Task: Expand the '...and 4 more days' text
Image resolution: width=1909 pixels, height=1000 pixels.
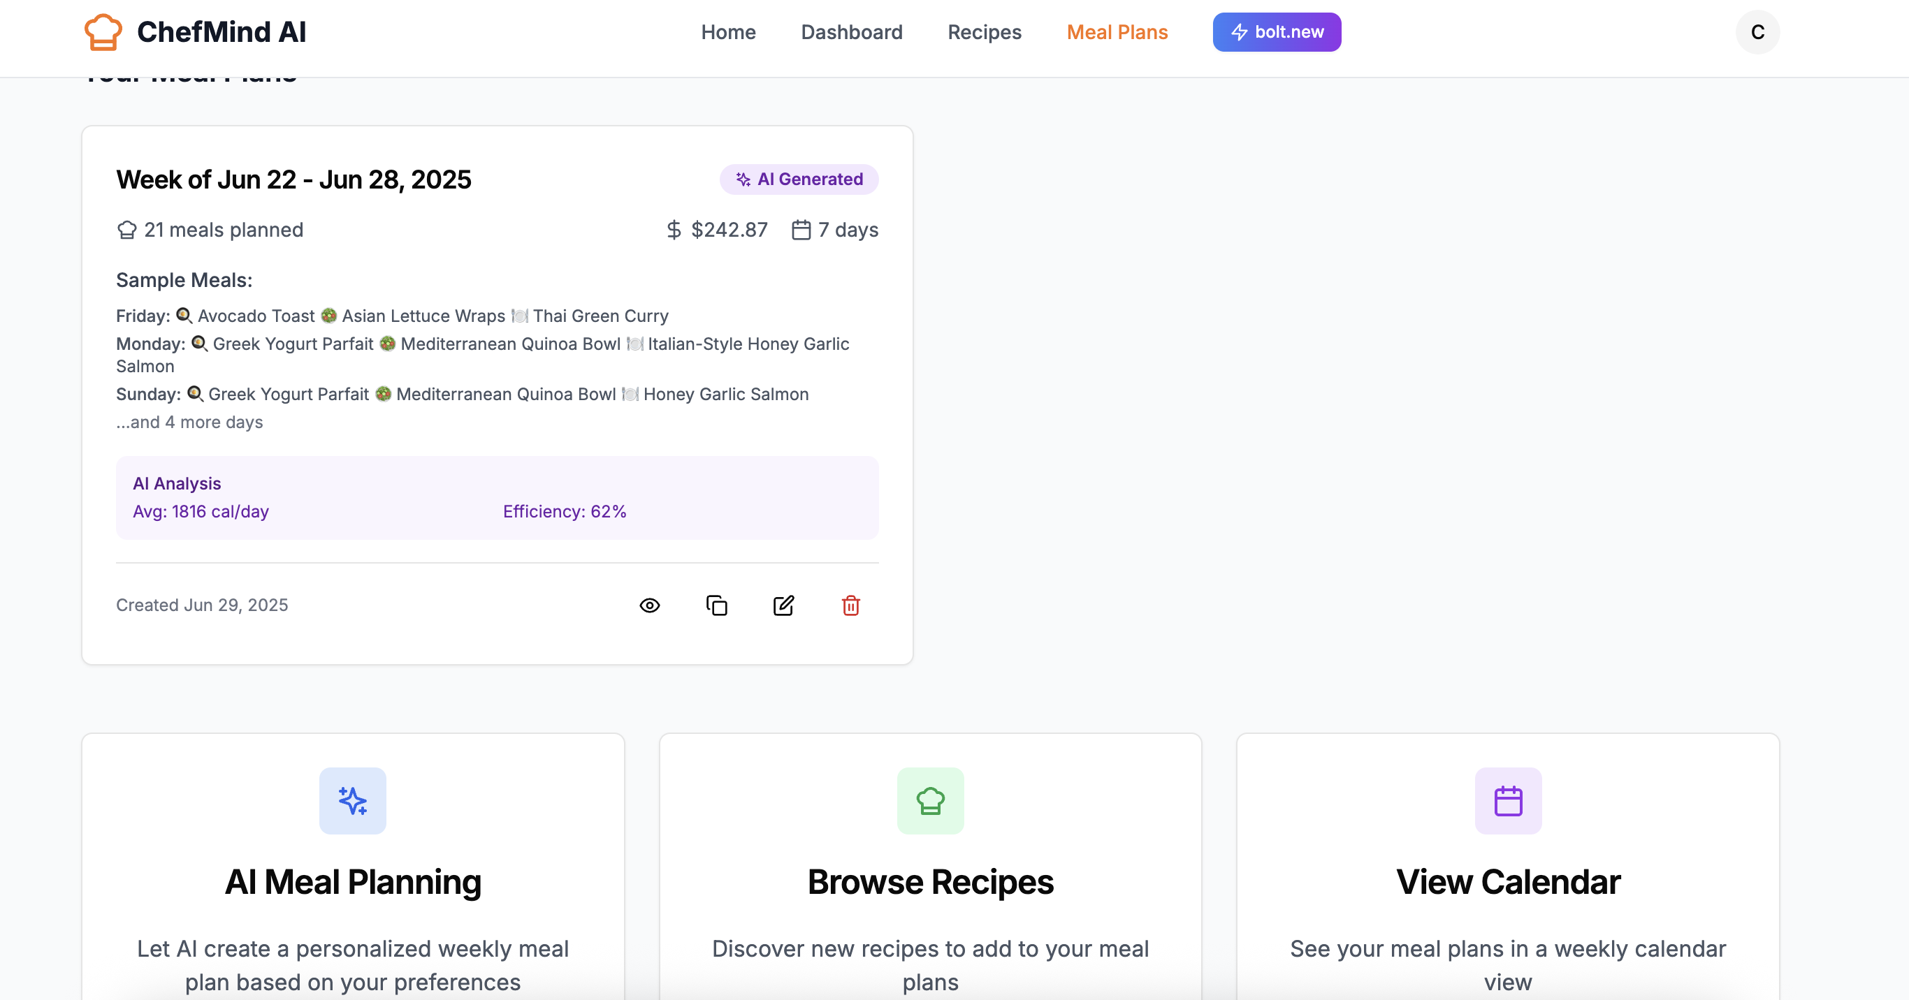Action: pos(190,422)
